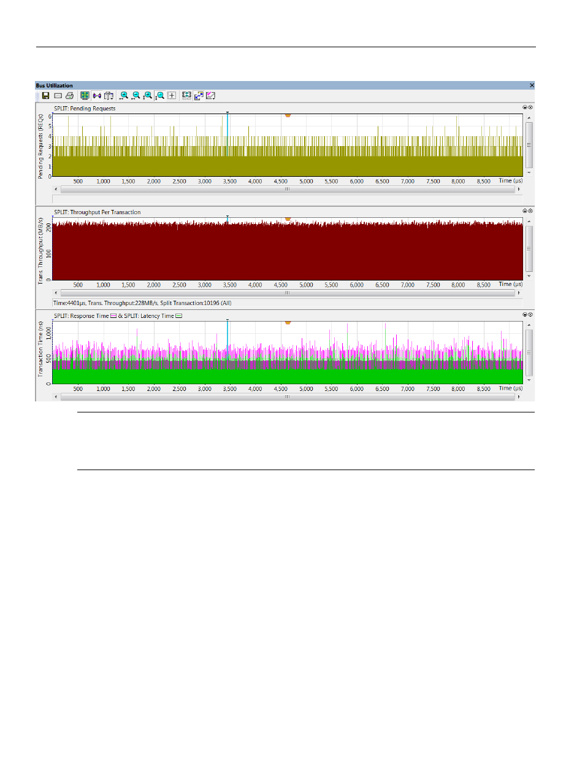Click Pending Requests vertical scroll up arrow

(529, 118)
